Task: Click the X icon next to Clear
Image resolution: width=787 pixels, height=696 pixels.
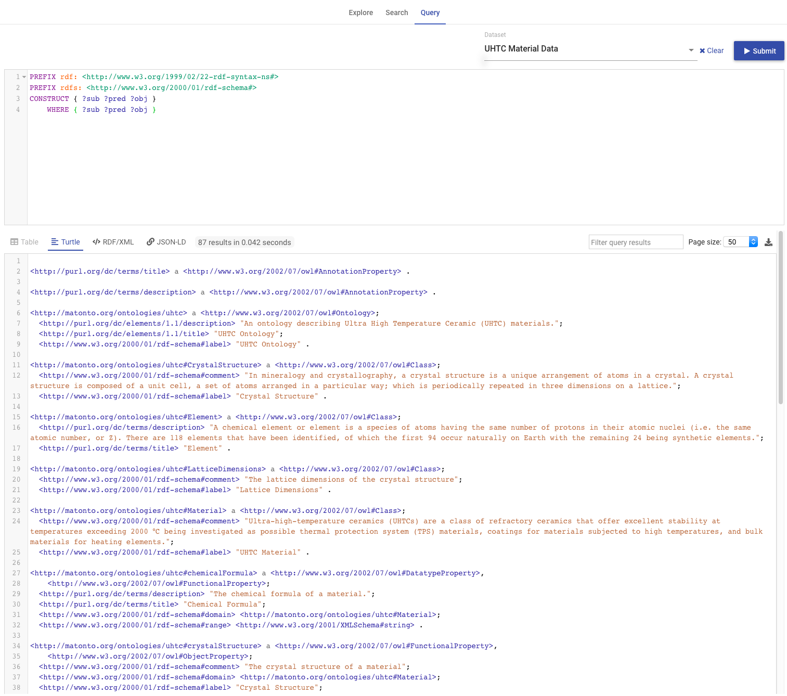Action: click(702, 50)
